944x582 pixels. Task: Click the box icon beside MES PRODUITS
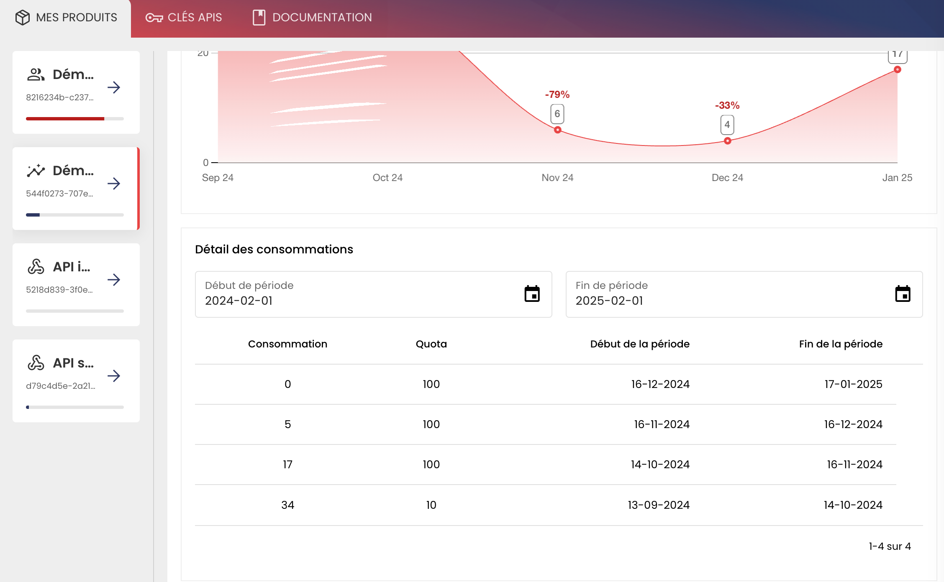[23, 18]
